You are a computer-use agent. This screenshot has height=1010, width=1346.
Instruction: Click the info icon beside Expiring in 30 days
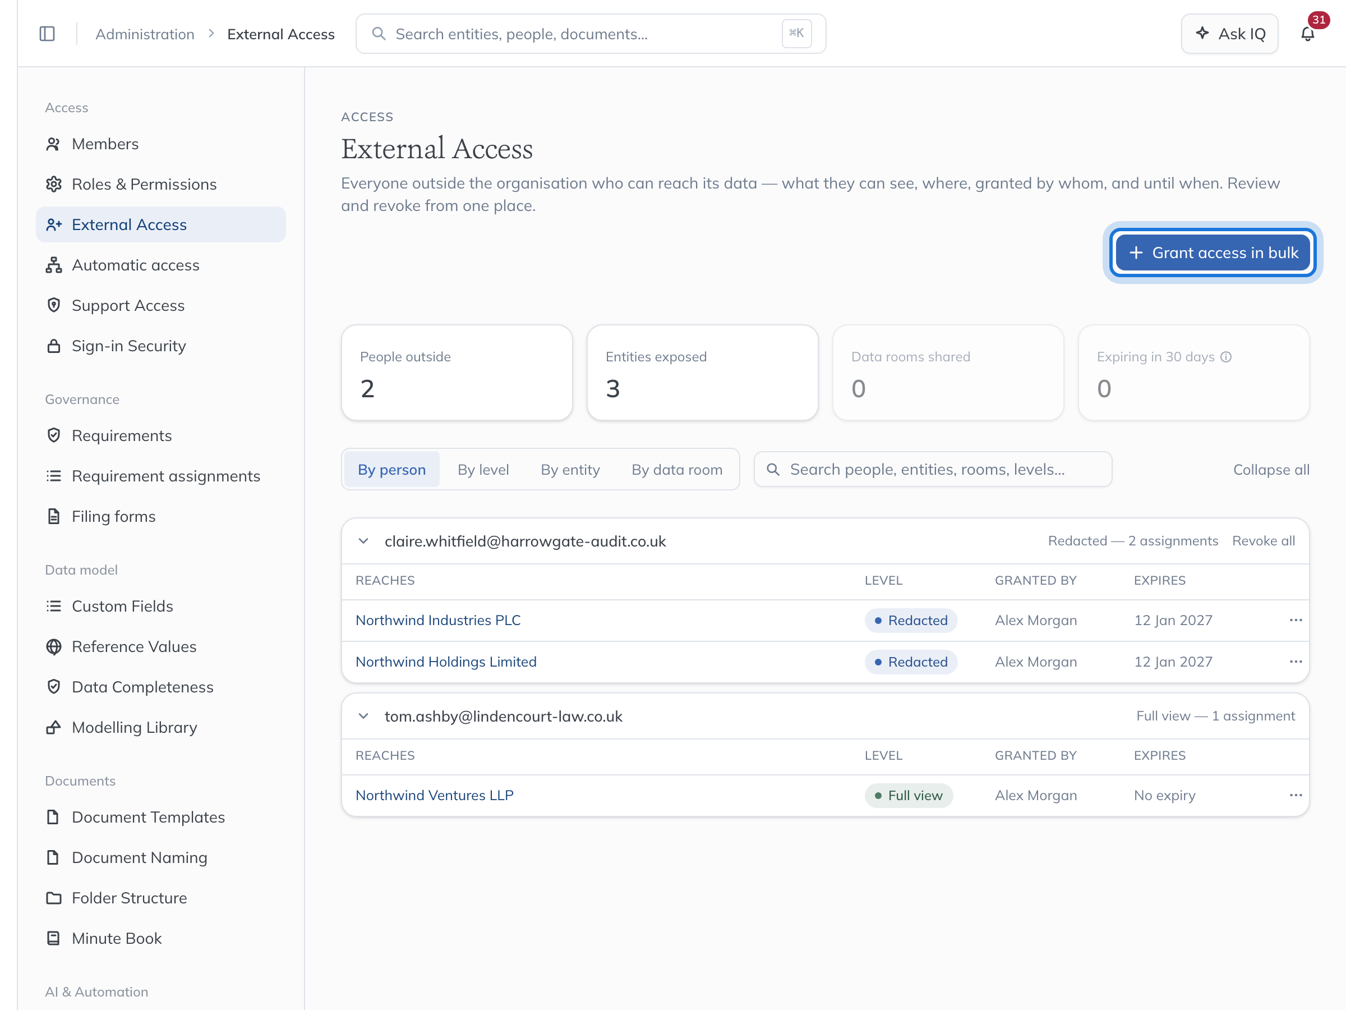1226,357
